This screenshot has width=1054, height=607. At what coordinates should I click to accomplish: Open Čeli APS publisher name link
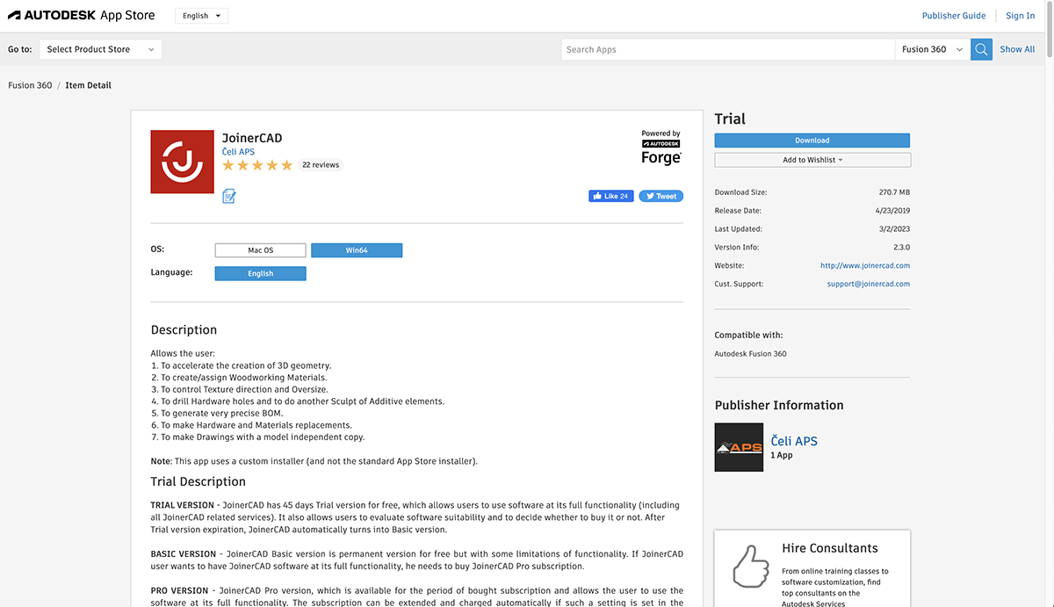[794, 441]
